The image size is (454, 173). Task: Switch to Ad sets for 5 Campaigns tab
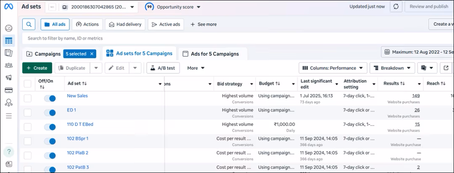[x=139, y=53]
